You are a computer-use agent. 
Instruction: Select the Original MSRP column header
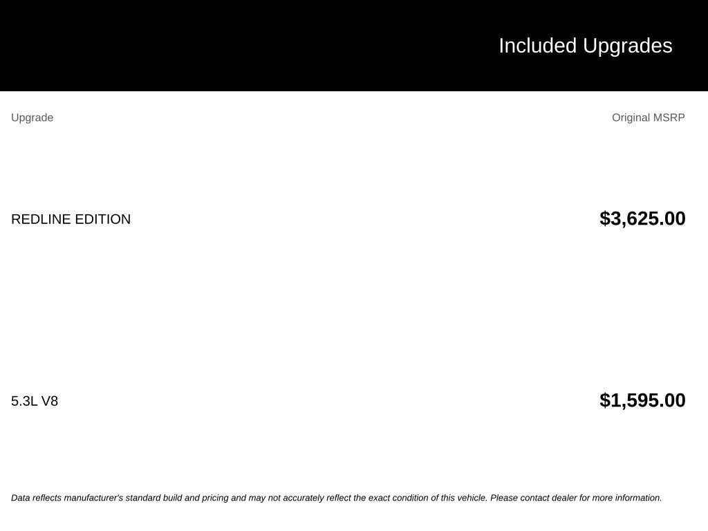click(649, 118)
